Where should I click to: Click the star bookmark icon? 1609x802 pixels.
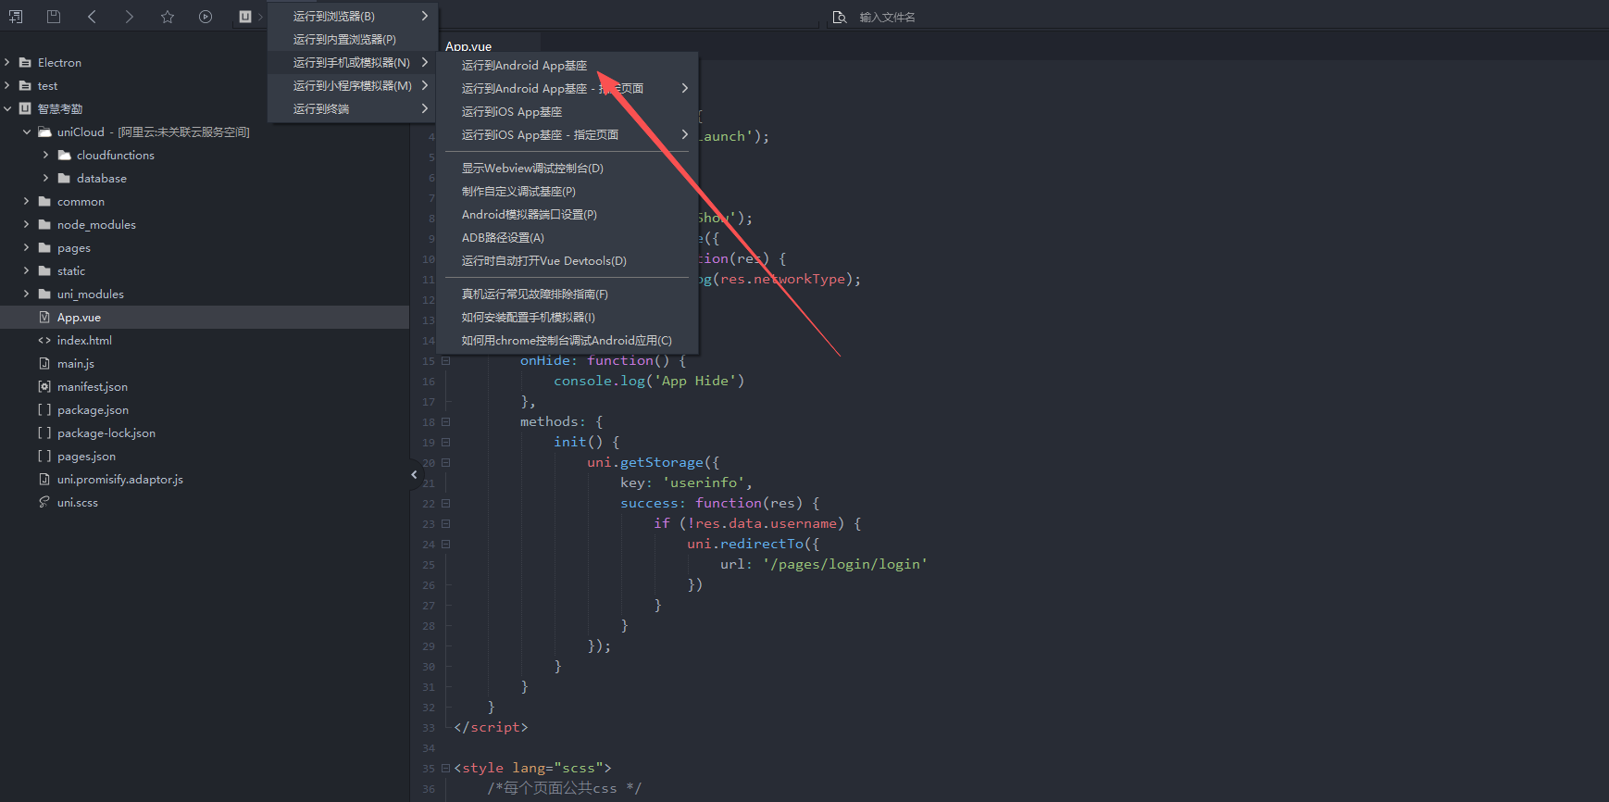tap(168, 17)
